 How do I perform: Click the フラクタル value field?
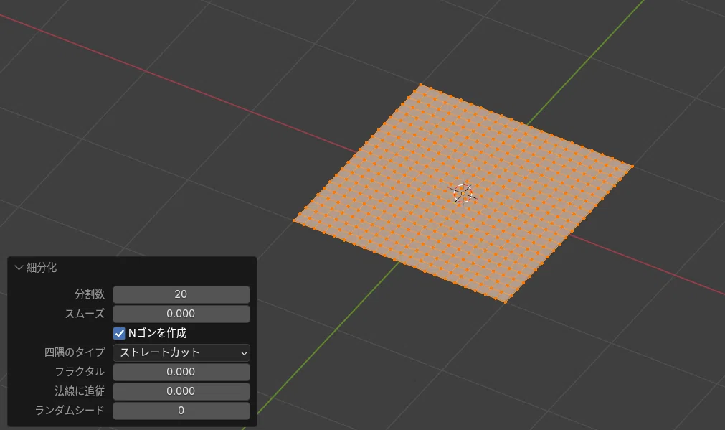[x=181, y=372]
